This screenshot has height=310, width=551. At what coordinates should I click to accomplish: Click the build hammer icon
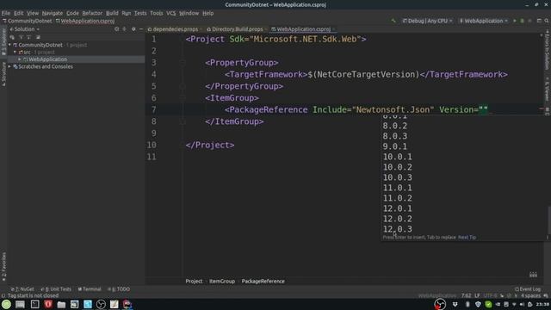393,21
